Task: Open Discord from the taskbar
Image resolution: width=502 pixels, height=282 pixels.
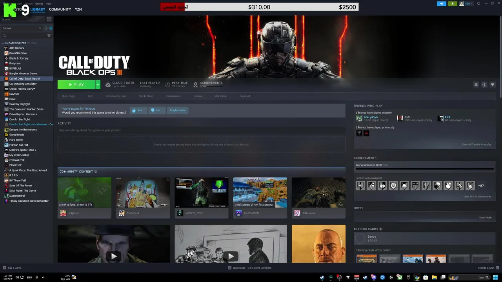Action: (374, 277)
